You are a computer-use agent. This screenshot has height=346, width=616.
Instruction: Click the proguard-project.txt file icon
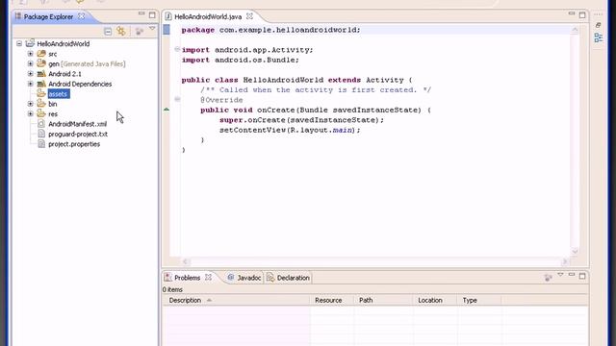(41, 134)
